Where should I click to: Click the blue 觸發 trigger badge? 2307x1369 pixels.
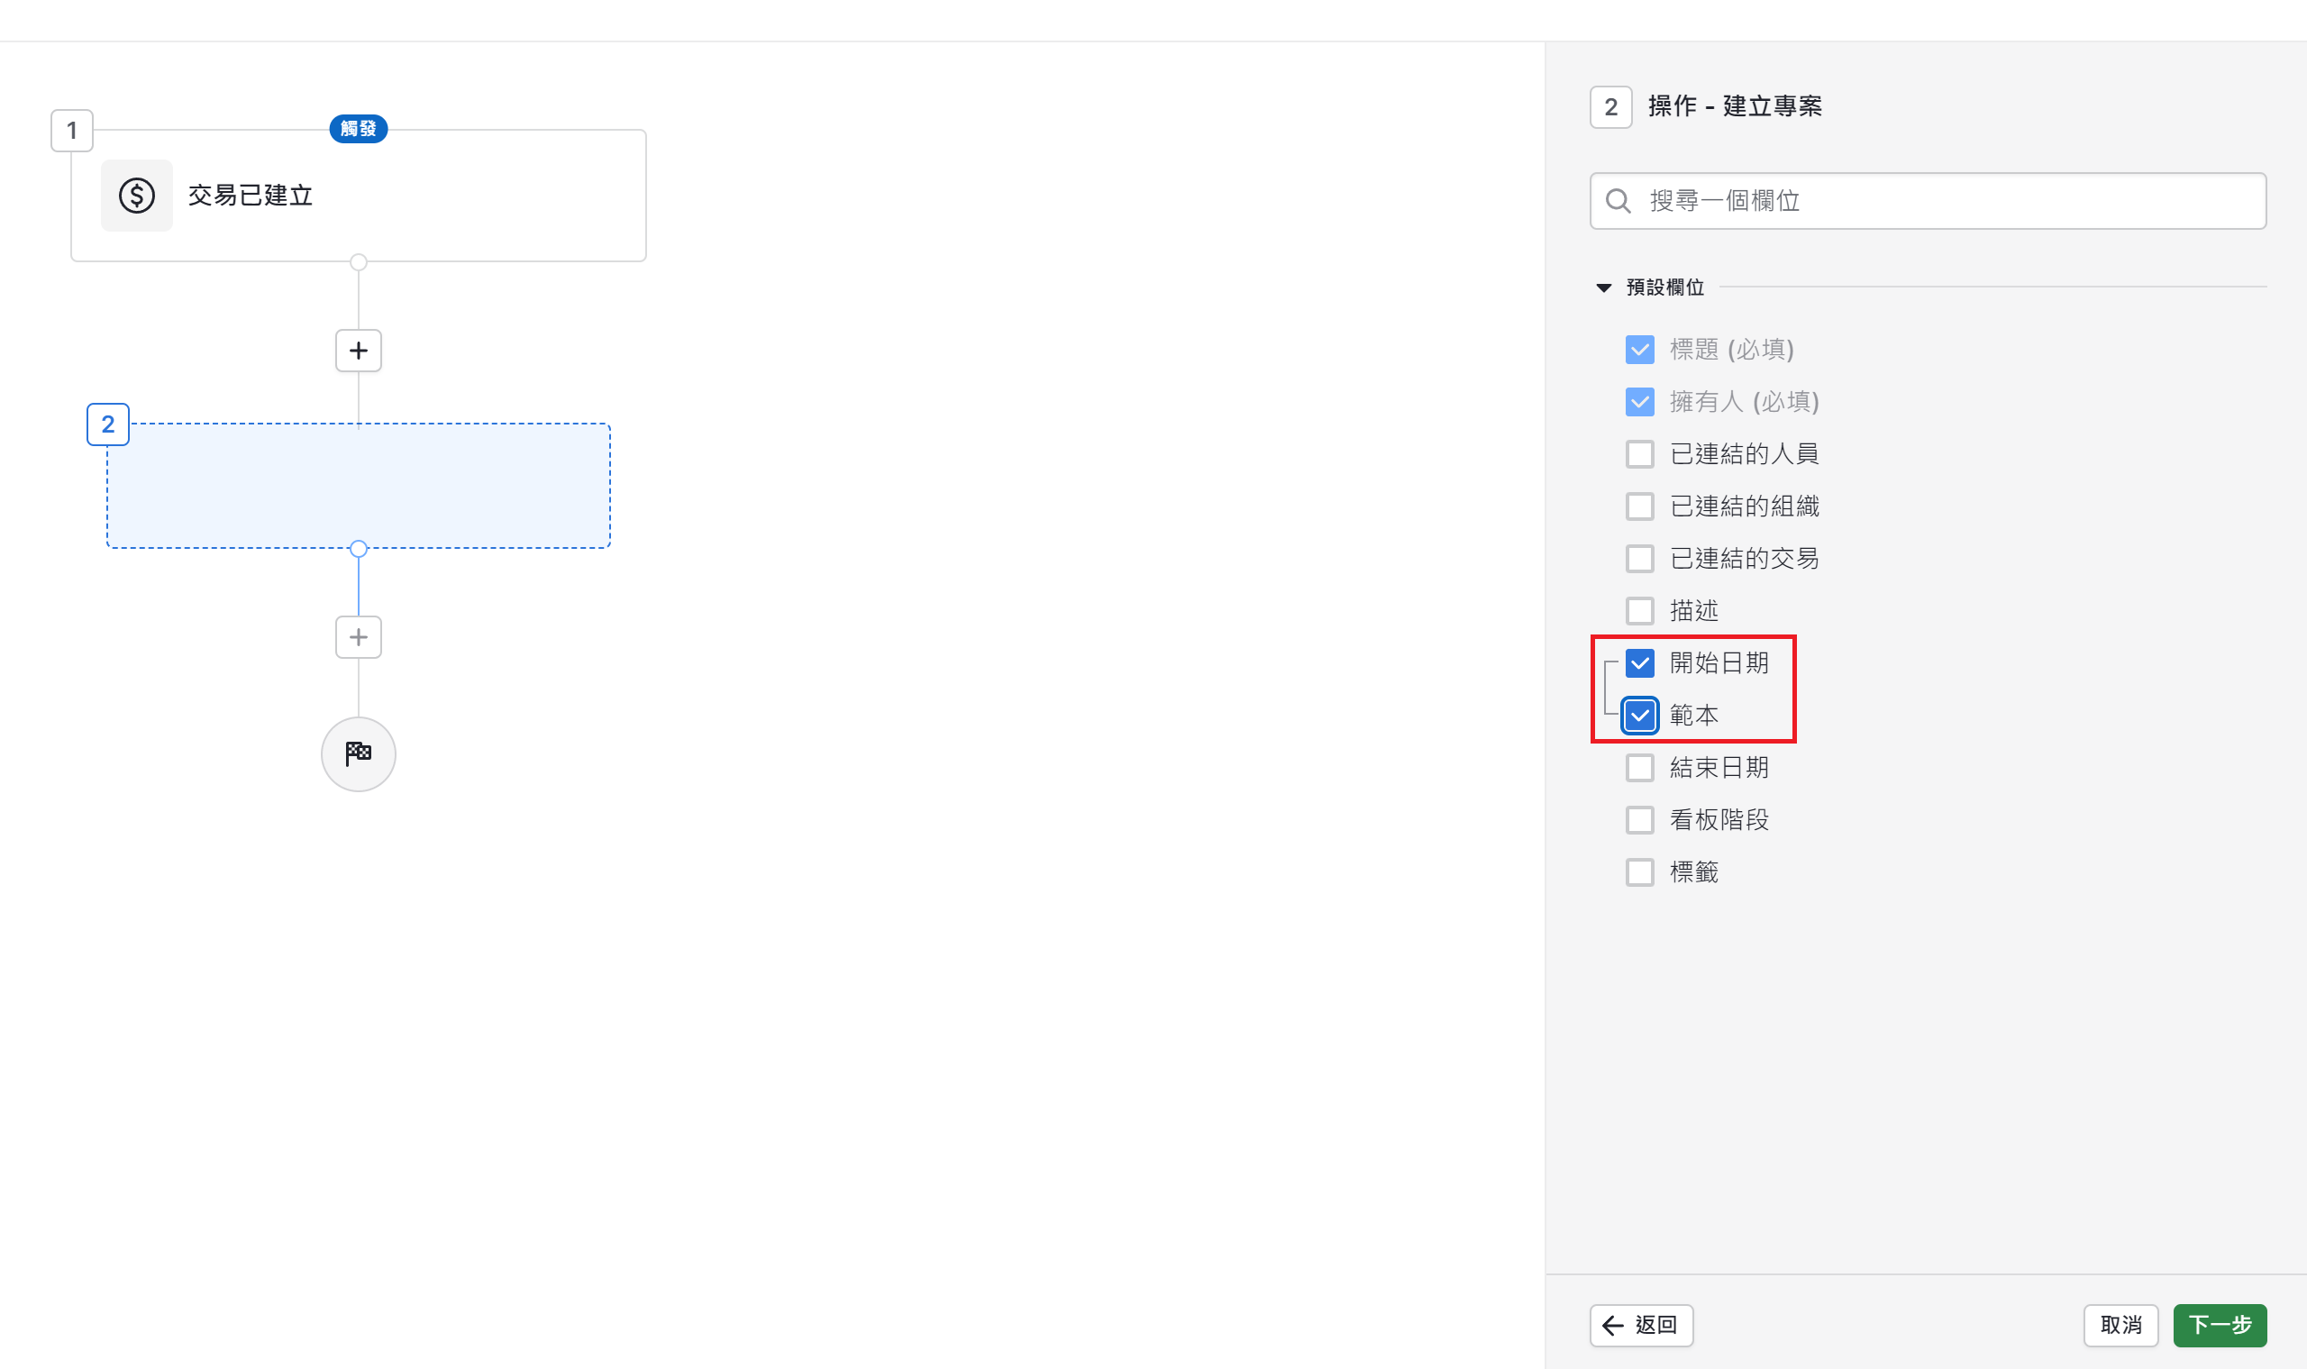tap(358, 128)
